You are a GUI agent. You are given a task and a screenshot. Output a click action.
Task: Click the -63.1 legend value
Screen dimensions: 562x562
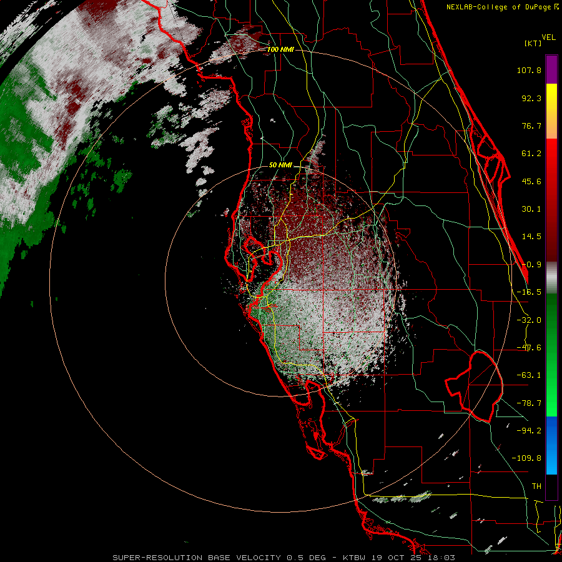529,375
